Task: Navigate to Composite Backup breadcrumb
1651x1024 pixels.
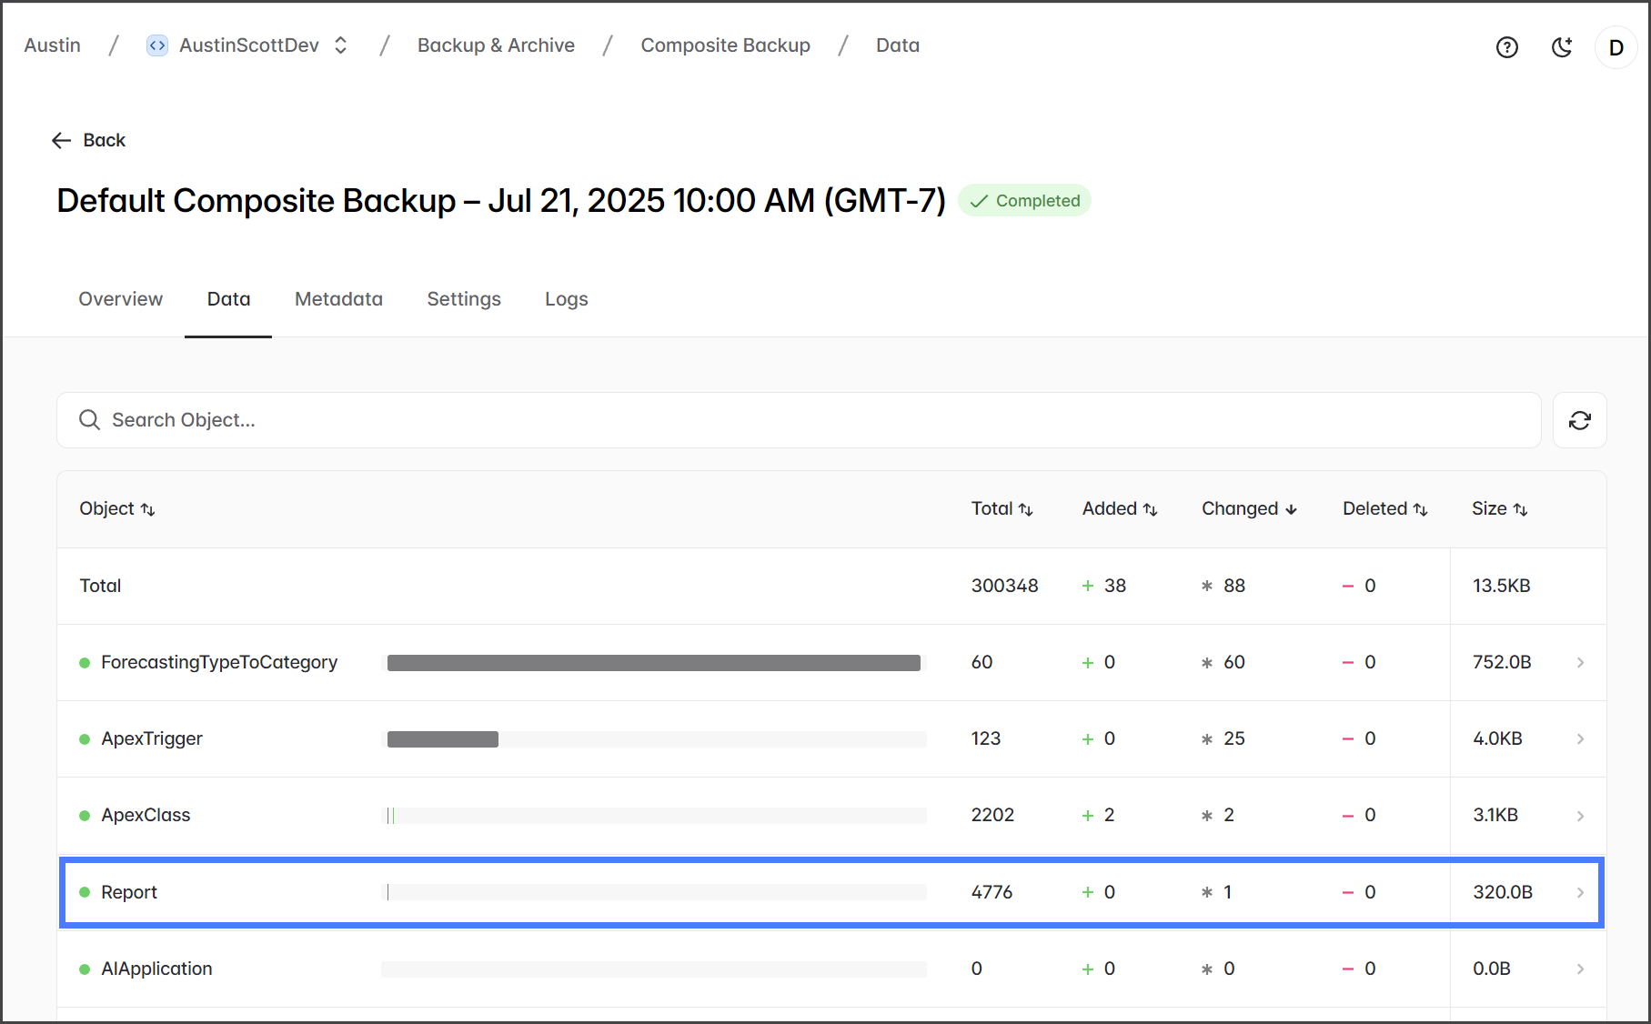Action: [725, 45]
